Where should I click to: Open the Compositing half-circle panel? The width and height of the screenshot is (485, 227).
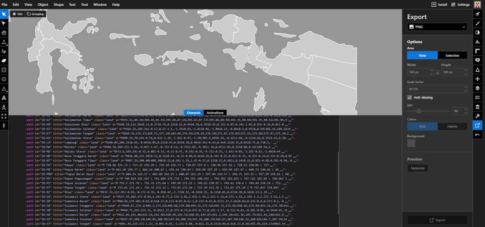(x=477, y=32)
